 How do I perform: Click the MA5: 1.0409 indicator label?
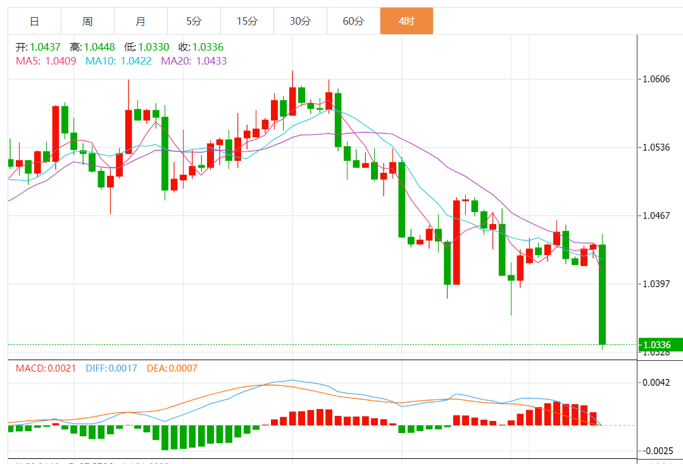coord(46,61)
